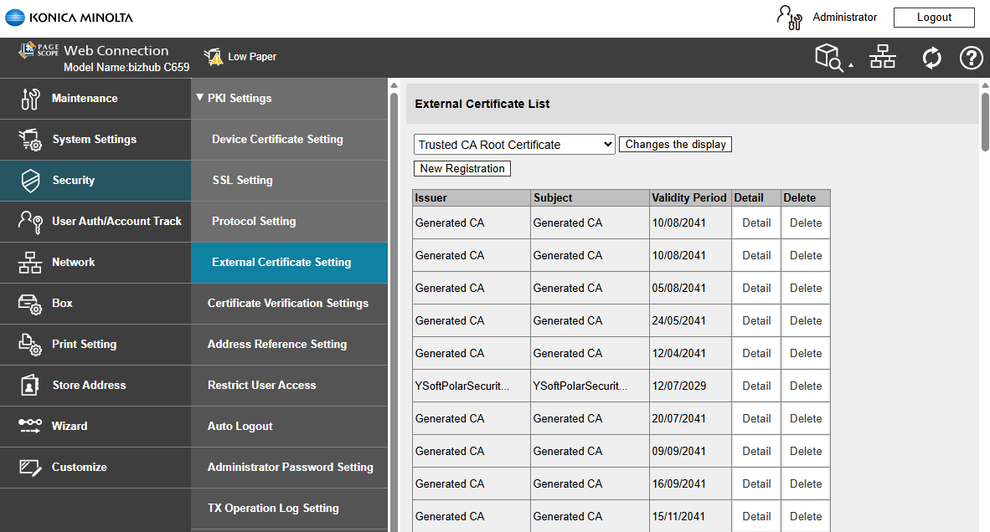Click the Issuer column header
This screenshot has height=532, width=990.
pos(472,198)
